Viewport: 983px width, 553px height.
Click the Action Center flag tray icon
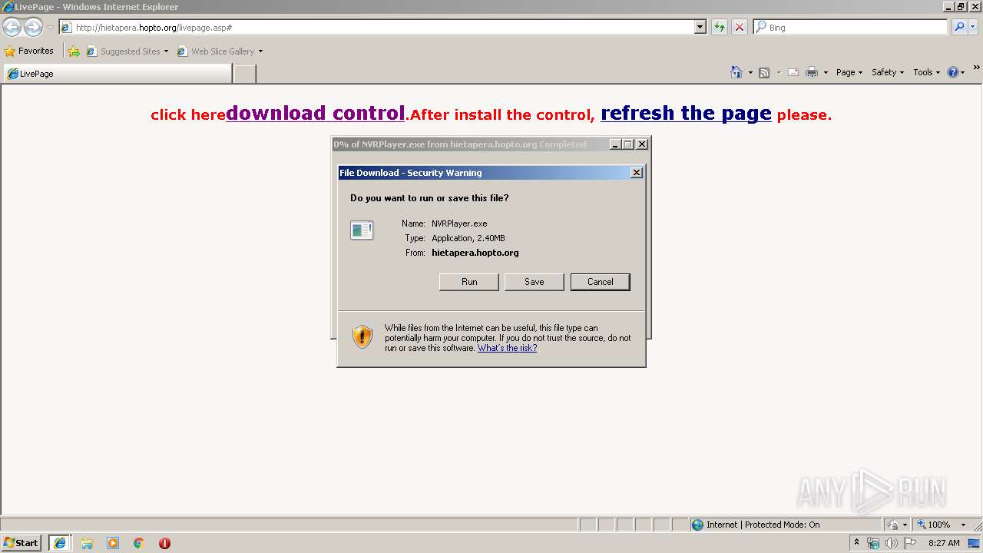[x=910, y=543]
